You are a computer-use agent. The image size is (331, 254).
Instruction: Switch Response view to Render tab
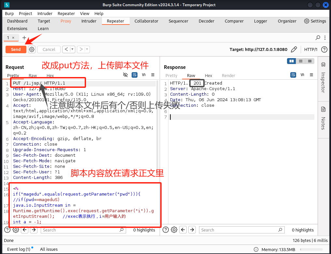228,75
